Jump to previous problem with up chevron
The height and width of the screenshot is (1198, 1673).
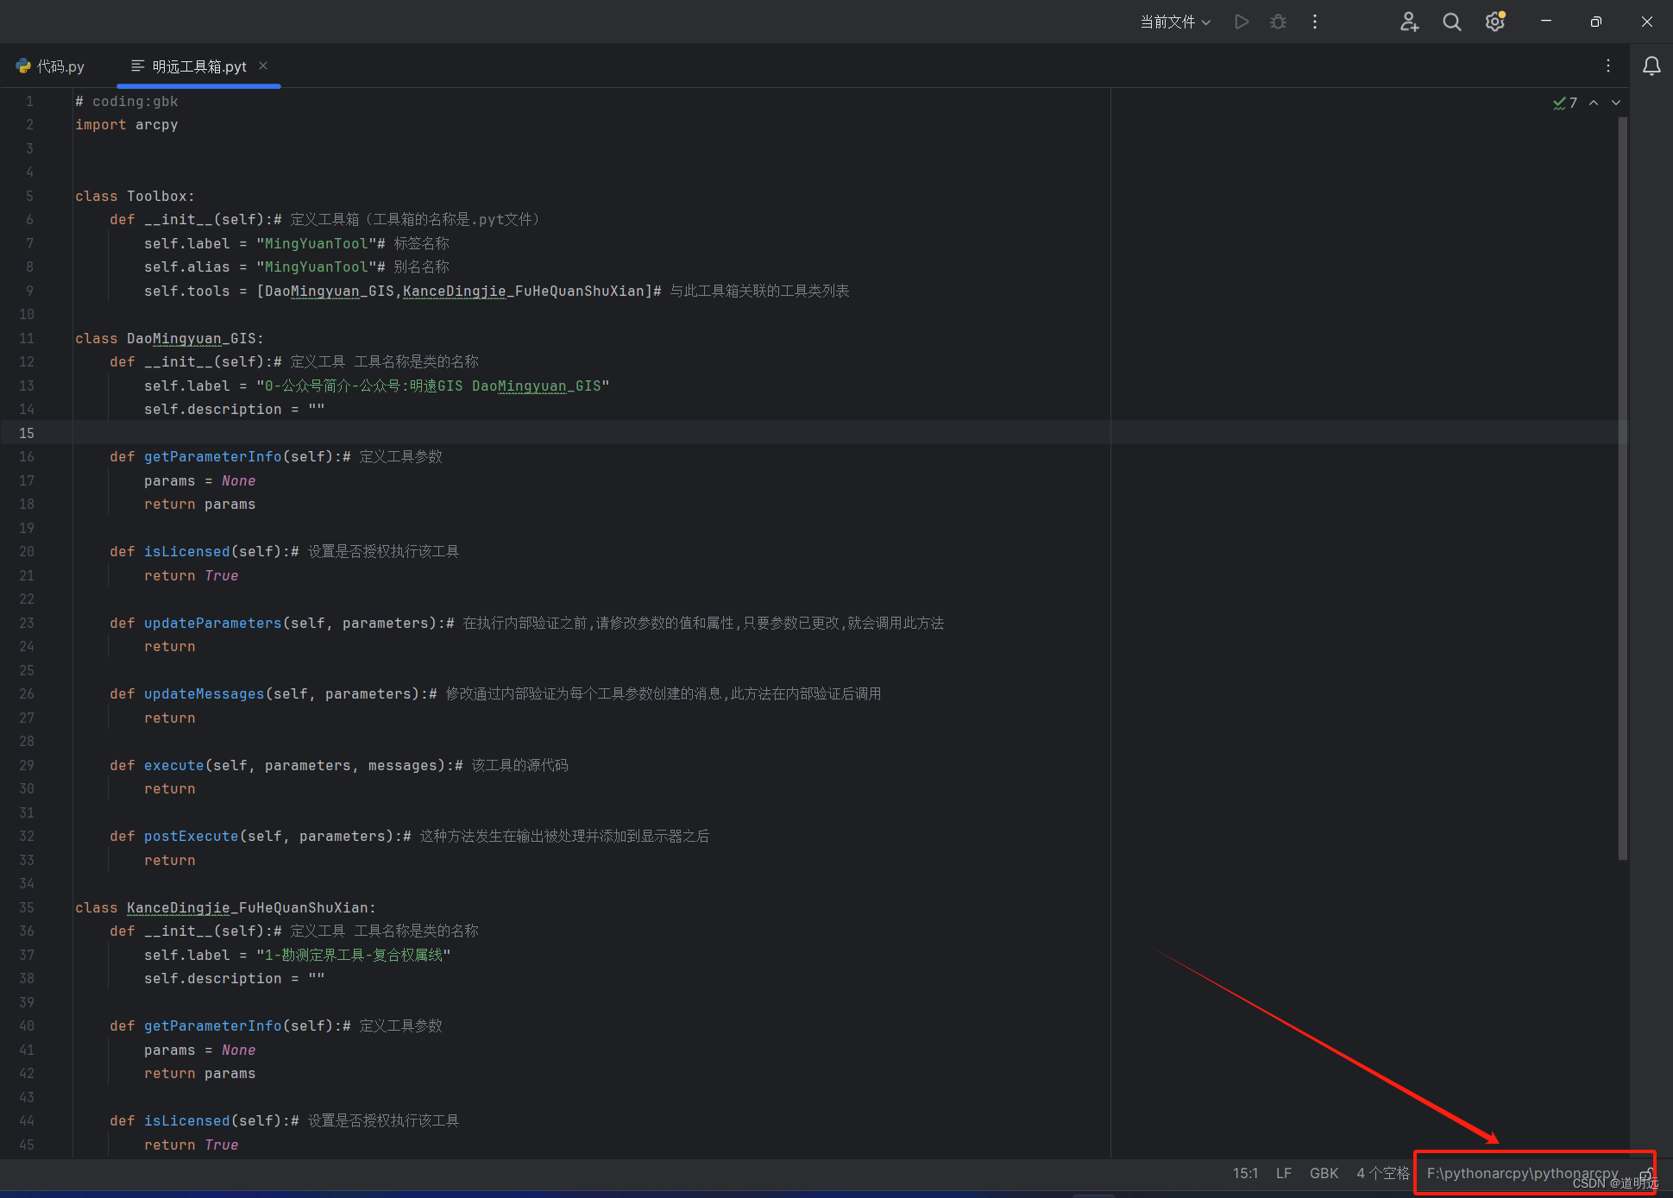1594,103
